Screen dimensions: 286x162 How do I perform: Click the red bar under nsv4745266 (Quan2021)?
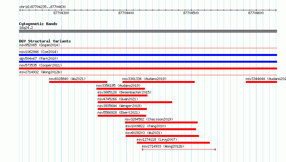pos(135,102)
